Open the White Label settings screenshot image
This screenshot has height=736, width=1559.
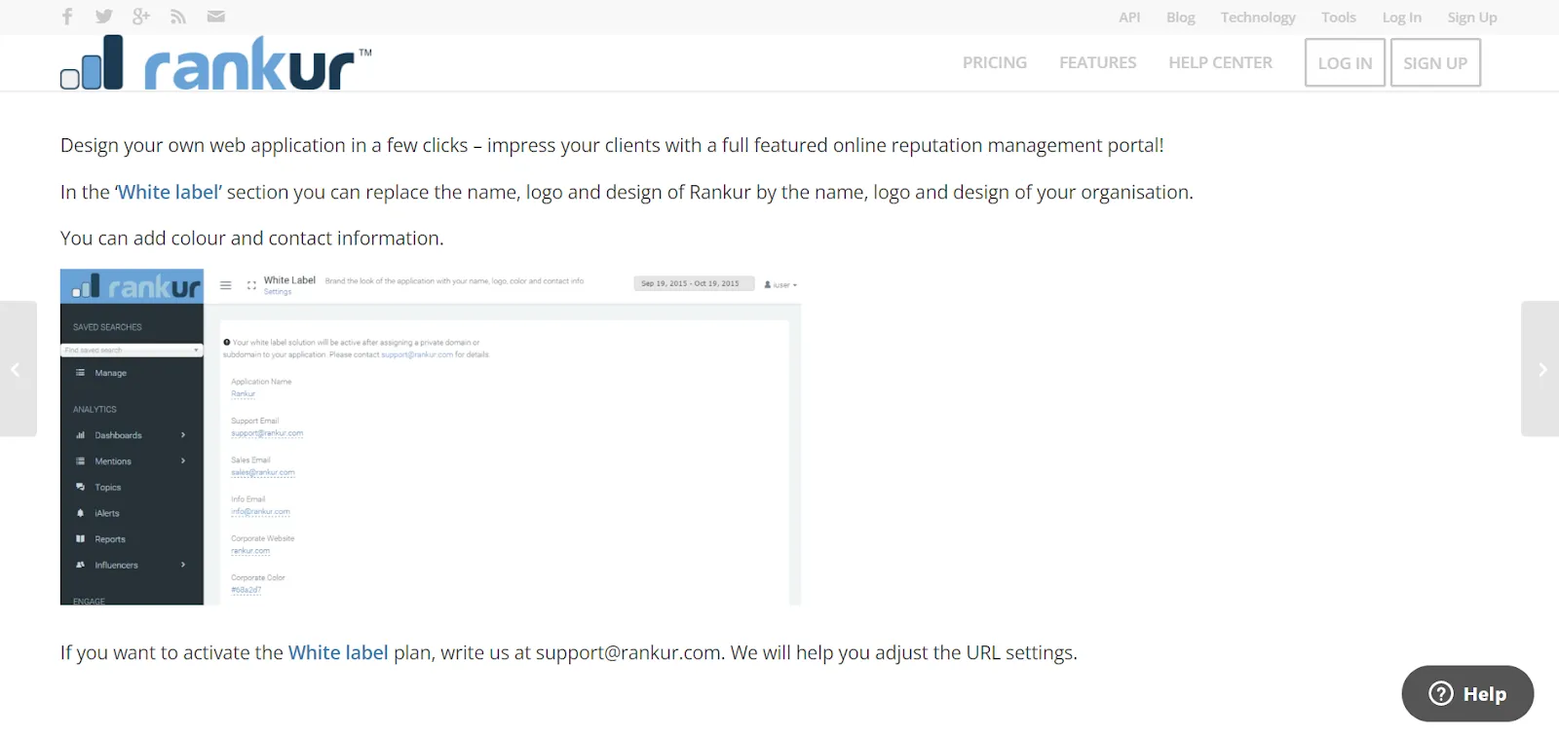pos(431,437)
